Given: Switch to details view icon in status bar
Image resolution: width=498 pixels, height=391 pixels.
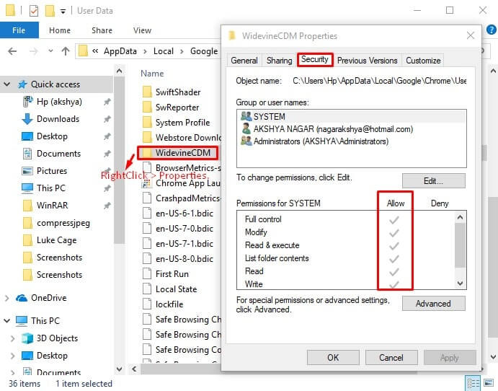Looking at the screenshot, I should click(x=473, y=383).
